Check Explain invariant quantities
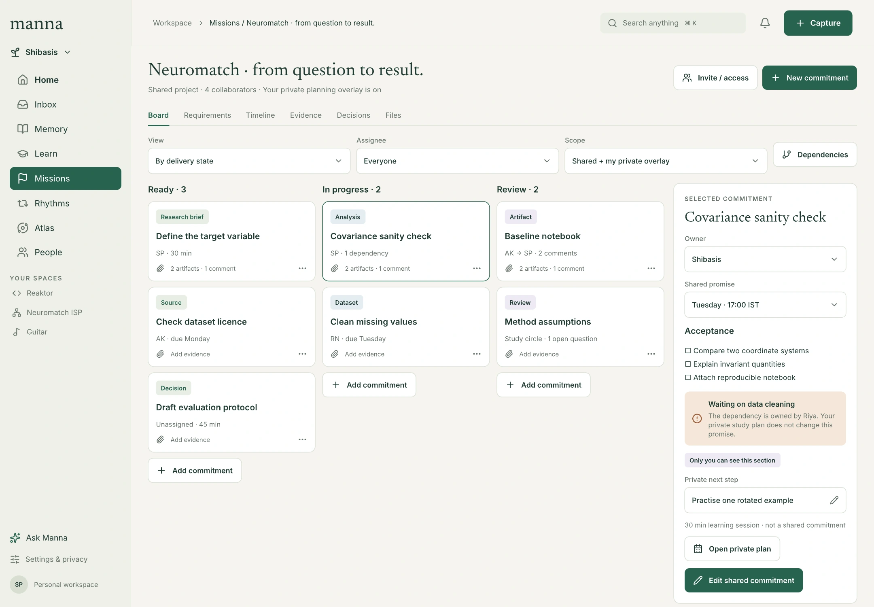The image size is (874, 607). pos(688,364)
